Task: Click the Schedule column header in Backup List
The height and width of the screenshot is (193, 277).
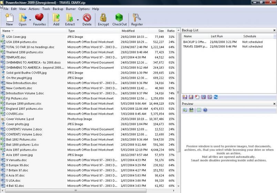Action: (257, 36)
